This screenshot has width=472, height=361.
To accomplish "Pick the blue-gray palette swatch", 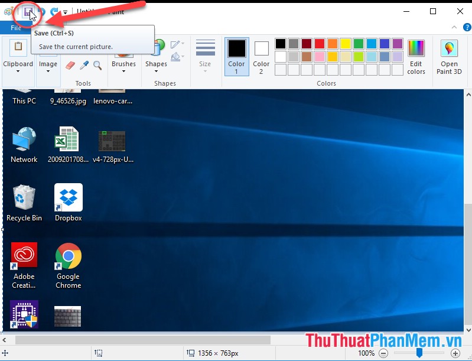I will [385, 57].
